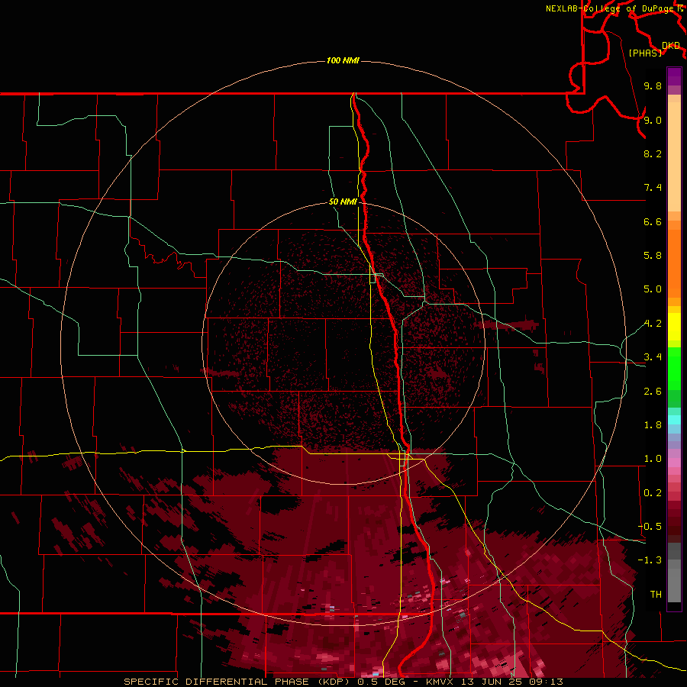Select the -1.3 scale value
Viewport: 687px width, 687px height.
[x=650, y=560]
